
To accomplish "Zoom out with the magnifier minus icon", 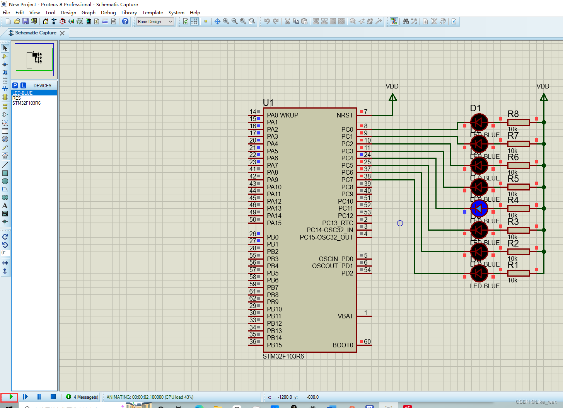I will tap(235, 22).
